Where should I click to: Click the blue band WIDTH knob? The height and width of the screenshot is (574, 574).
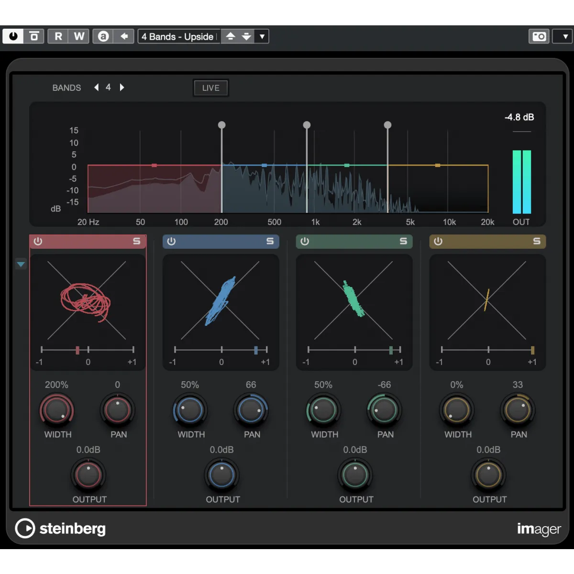pyautogui.click(x=190, y=410)
